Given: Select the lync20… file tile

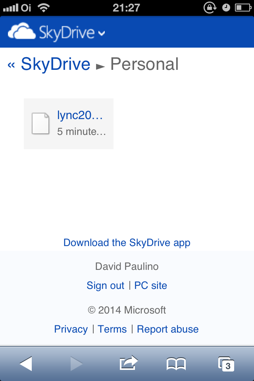Looking at the screenshot, I should click(x=69, y=124).
